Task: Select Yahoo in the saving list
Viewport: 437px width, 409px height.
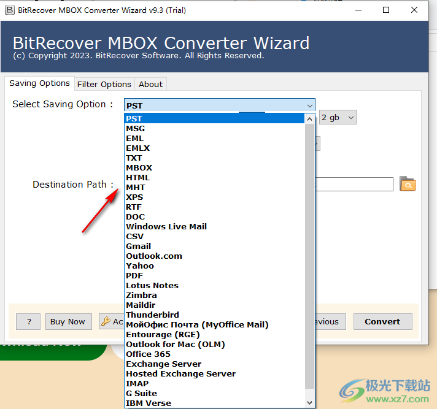Action: click(214, 266)
